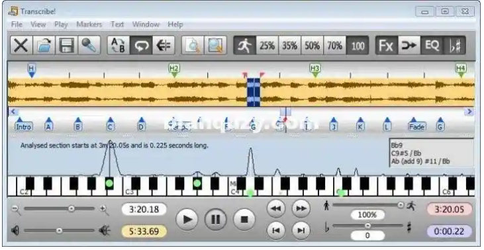The image size is (484, 250).
Task: Click the close file X icon
Action: [x=21, y=46]
